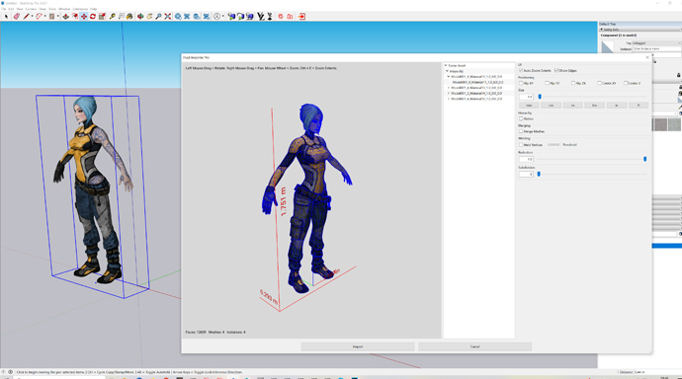Activate the Line pencil tool
Screen dimensions: 682x379
[26, 17]
